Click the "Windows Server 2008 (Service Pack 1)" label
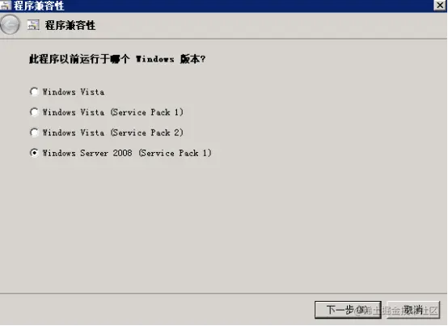 click(x=127, y=153)
